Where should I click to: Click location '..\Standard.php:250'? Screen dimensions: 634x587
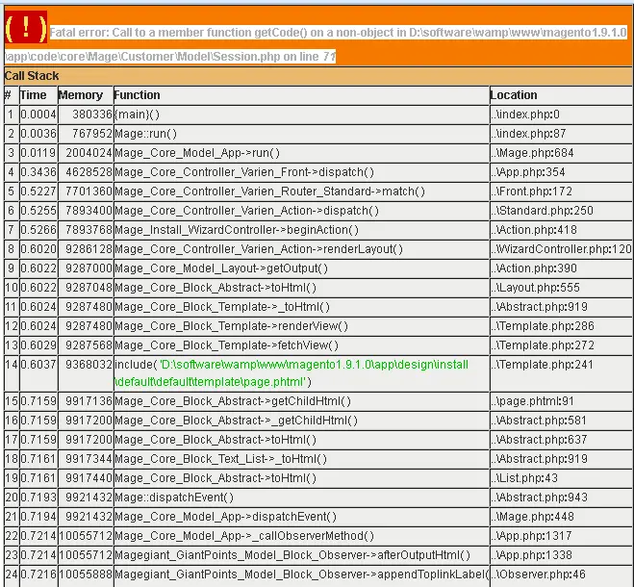pos(542,211)
